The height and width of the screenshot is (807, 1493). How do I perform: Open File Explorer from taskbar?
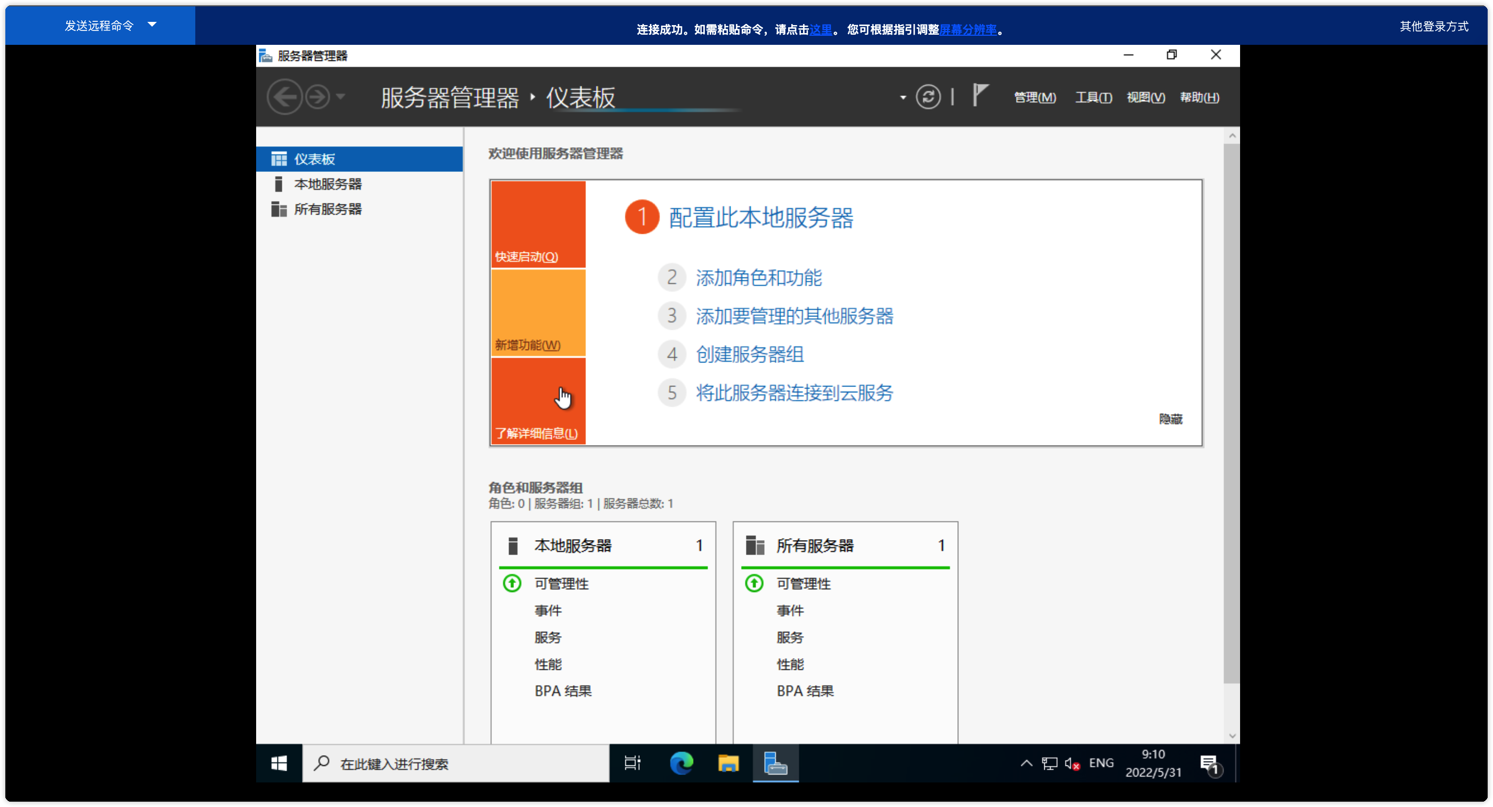pyautogui.click(x=728, y=763)
